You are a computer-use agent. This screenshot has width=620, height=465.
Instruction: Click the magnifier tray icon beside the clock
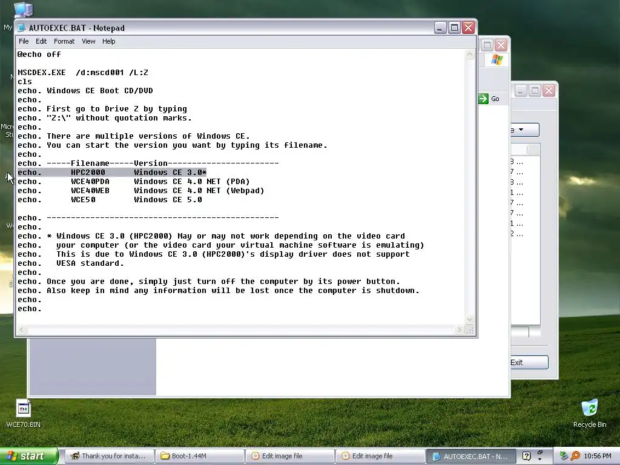coord(575,457)
